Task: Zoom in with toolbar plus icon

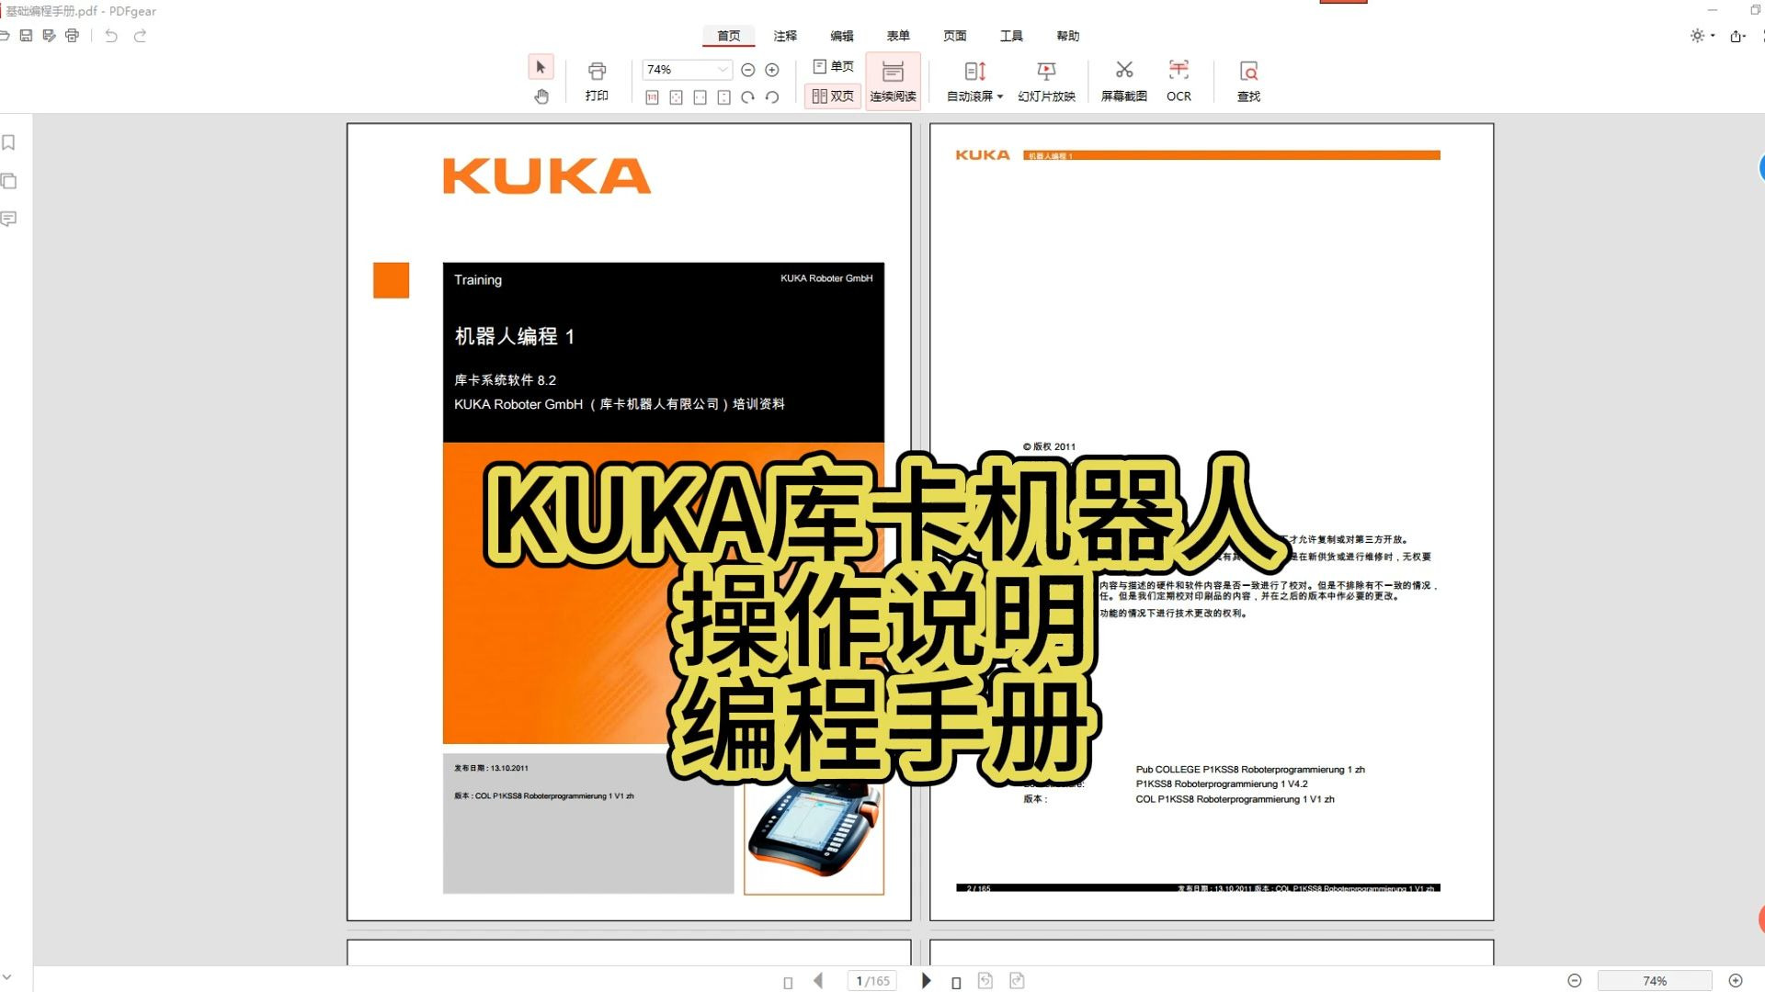Action: point(772,70)
